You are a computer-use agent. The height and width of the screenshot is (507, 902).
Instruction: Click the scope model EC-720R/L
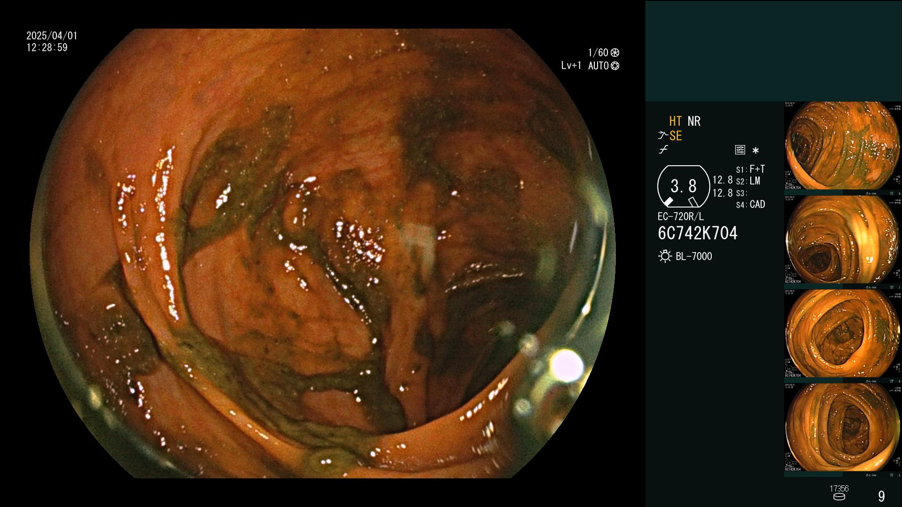(681, 216)
